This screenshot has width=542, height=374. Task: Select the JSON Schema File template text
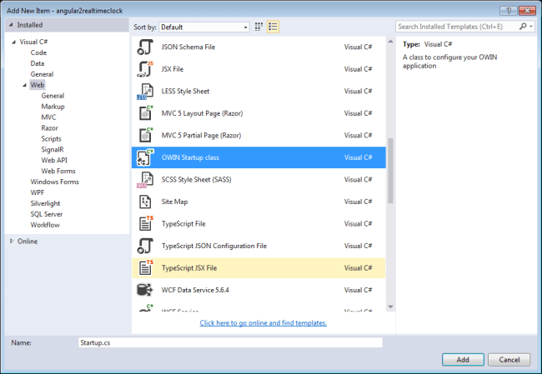[188, 47]
